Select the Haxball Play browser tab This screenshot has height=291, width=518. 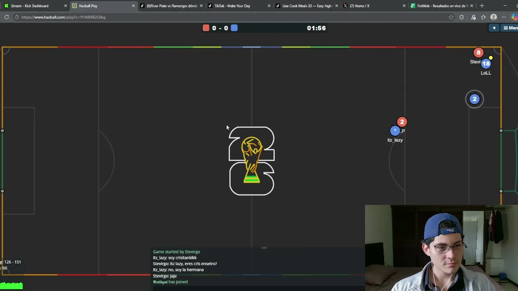coord(103,6)
